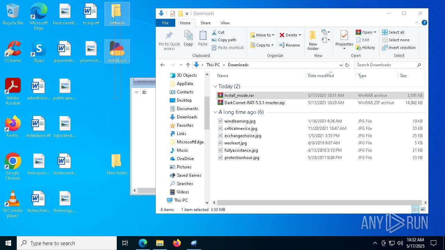Click Copy path in ribbon
This screenshot has width=445, height=250.
click(224, 40)
